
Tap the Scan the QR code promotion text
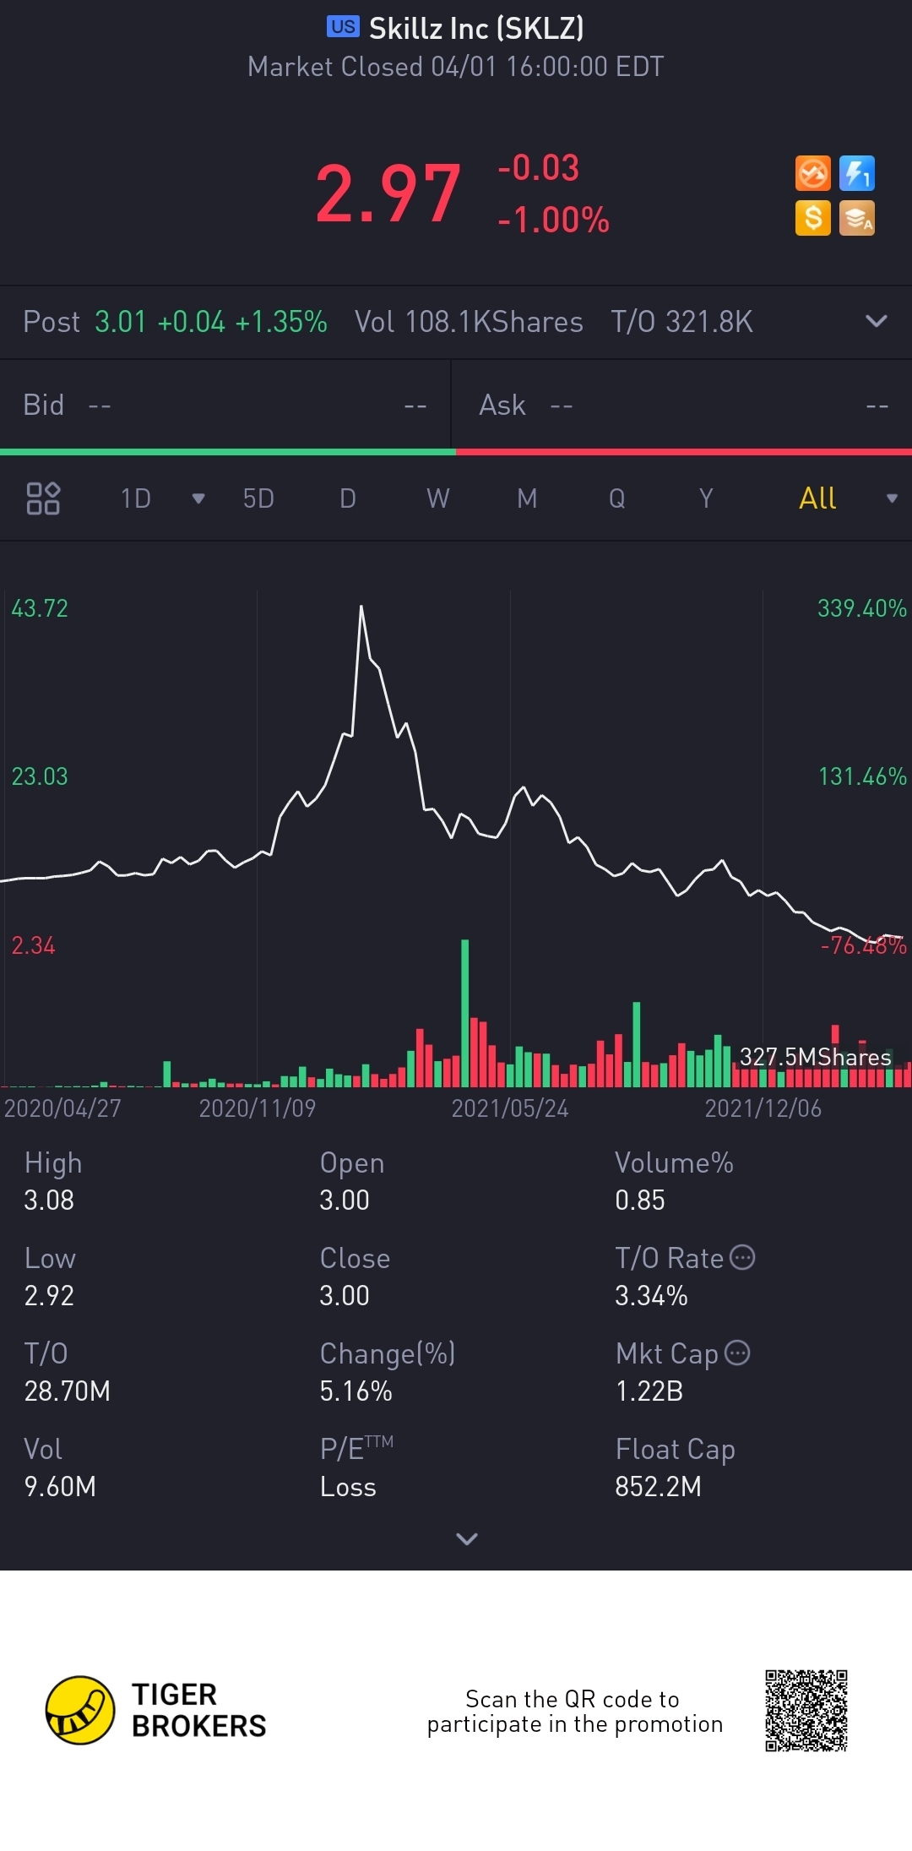[574, 1712]
